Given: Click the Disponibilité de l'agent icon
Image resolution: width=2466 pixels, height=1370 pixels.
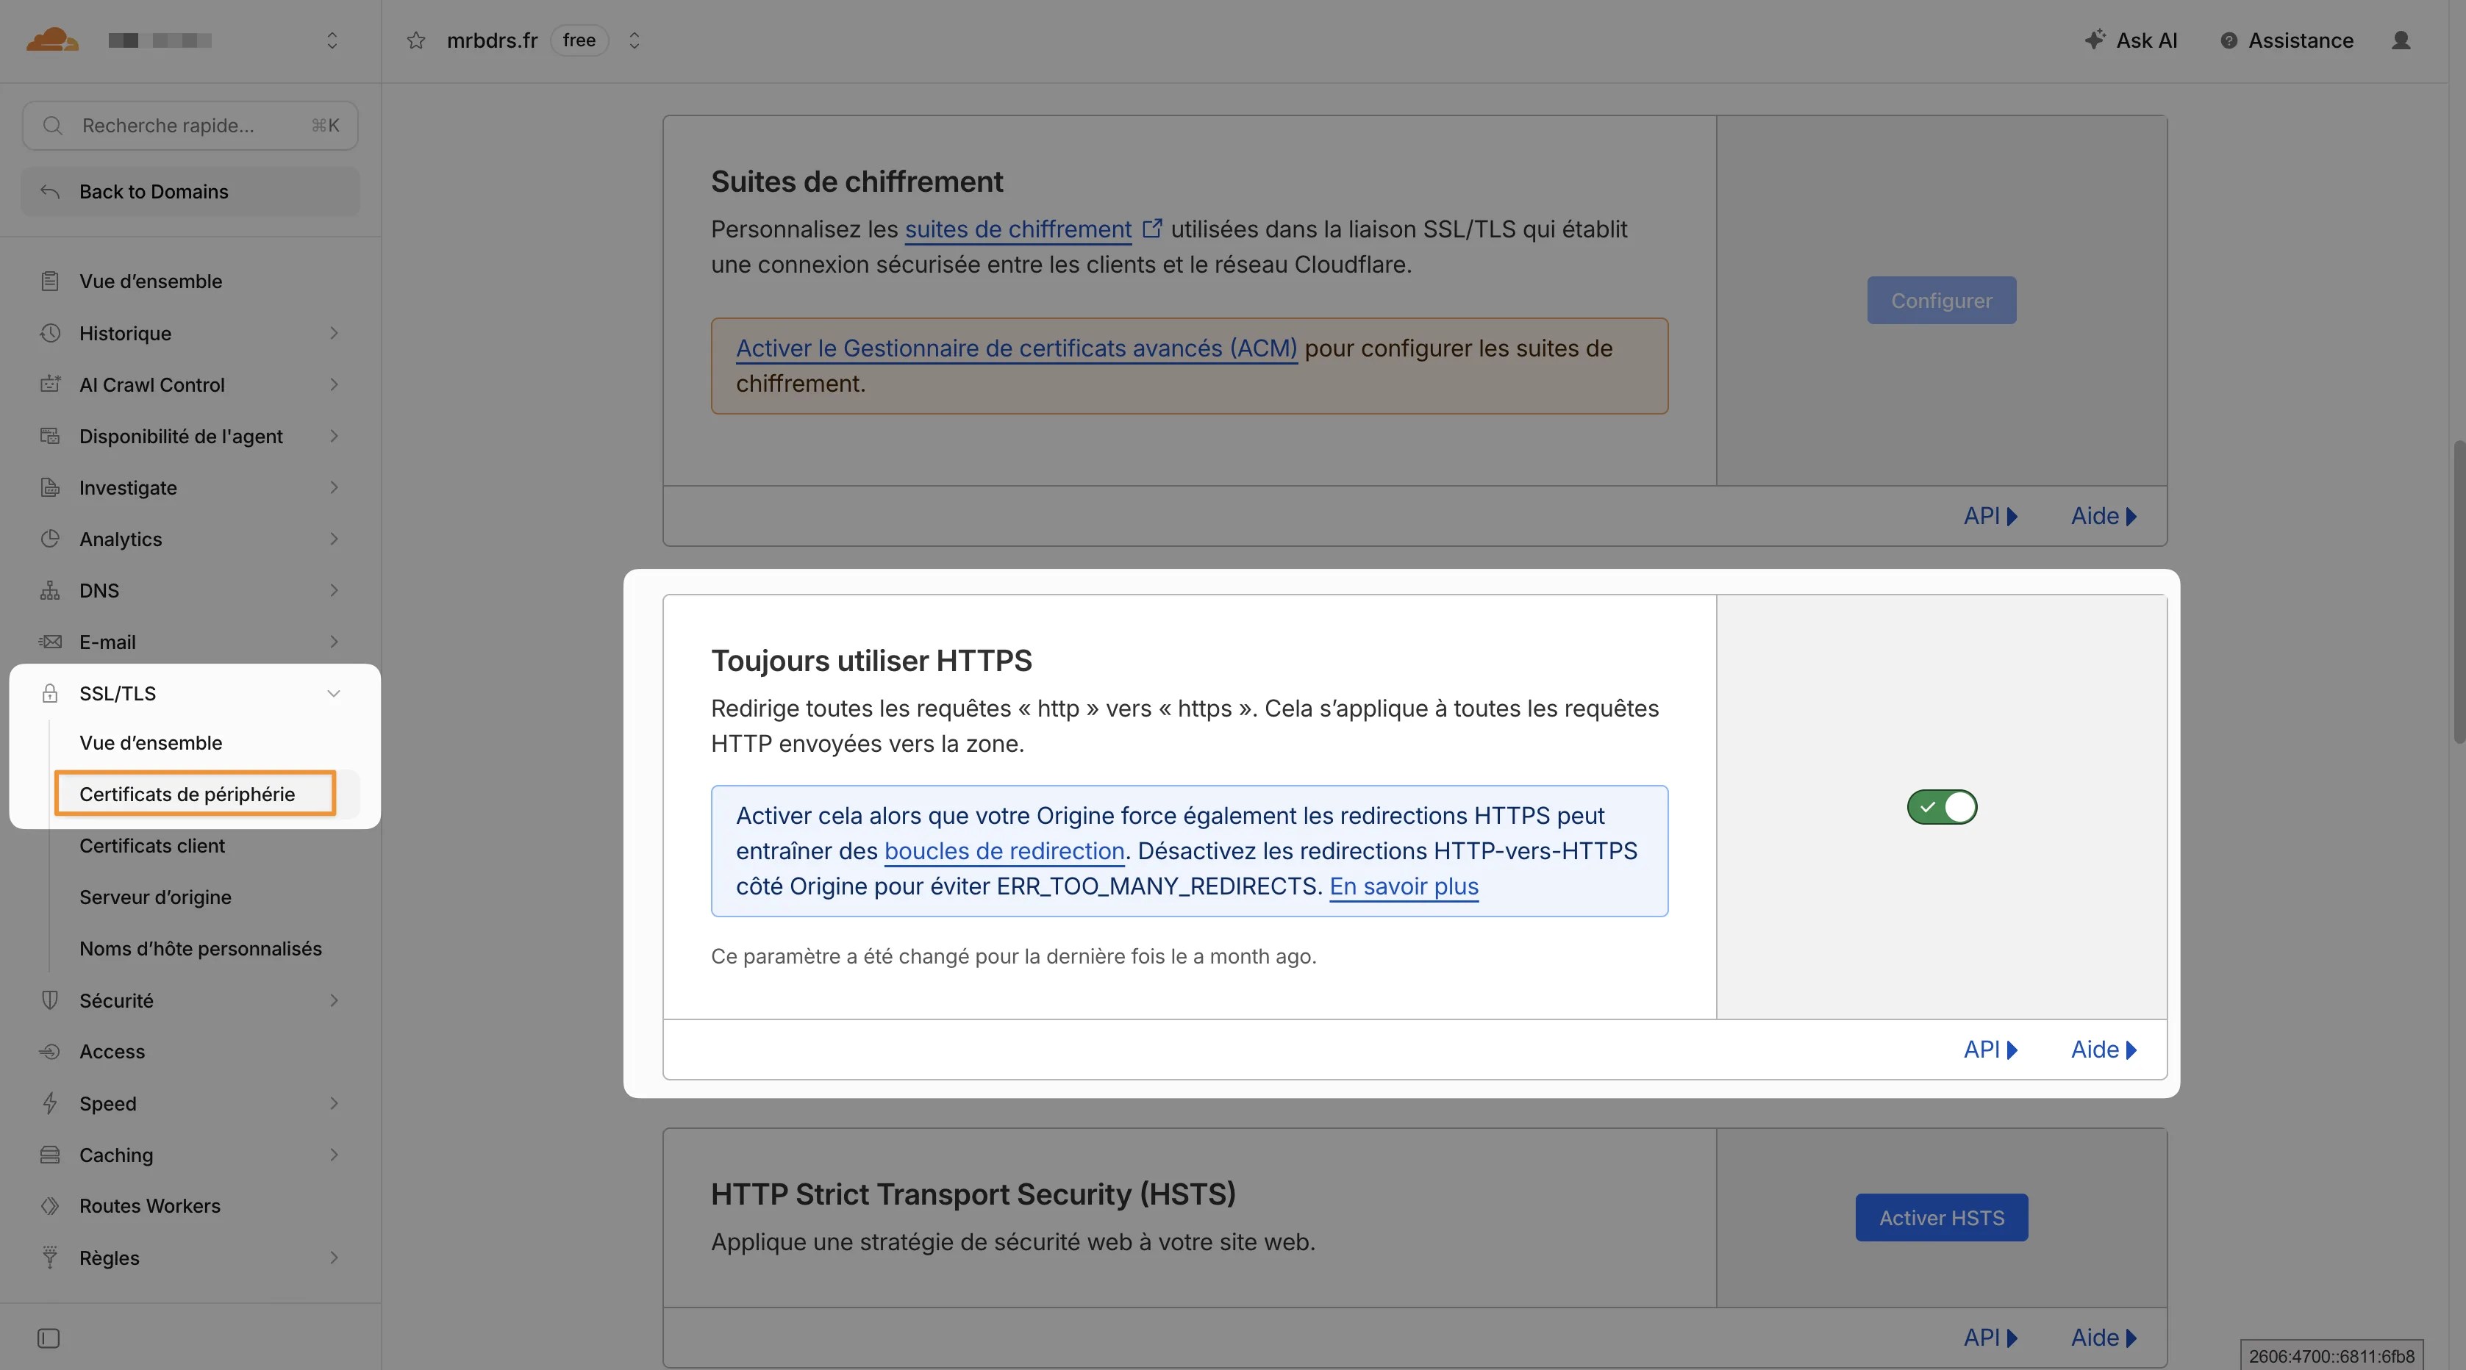Looking at the screenshot, I should pos(50,437).
